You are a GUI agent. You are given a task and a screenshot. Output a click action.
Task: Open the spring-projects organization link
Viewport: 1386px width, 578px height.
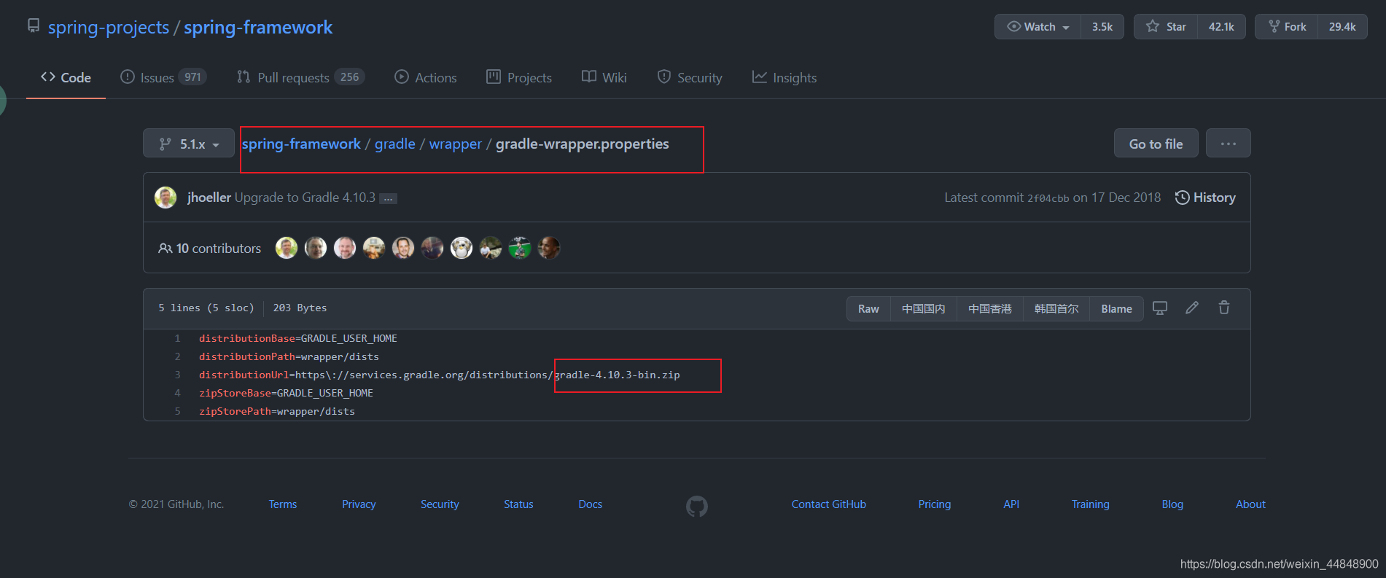coord(108,28)
